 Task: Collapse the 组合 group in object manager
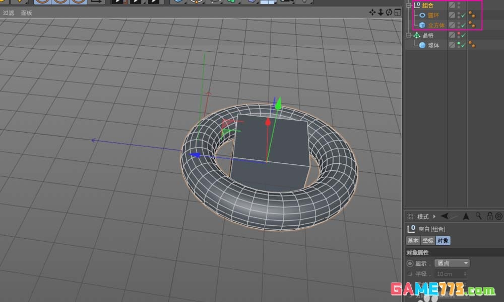pyautogui.click(x=409, y=5)
